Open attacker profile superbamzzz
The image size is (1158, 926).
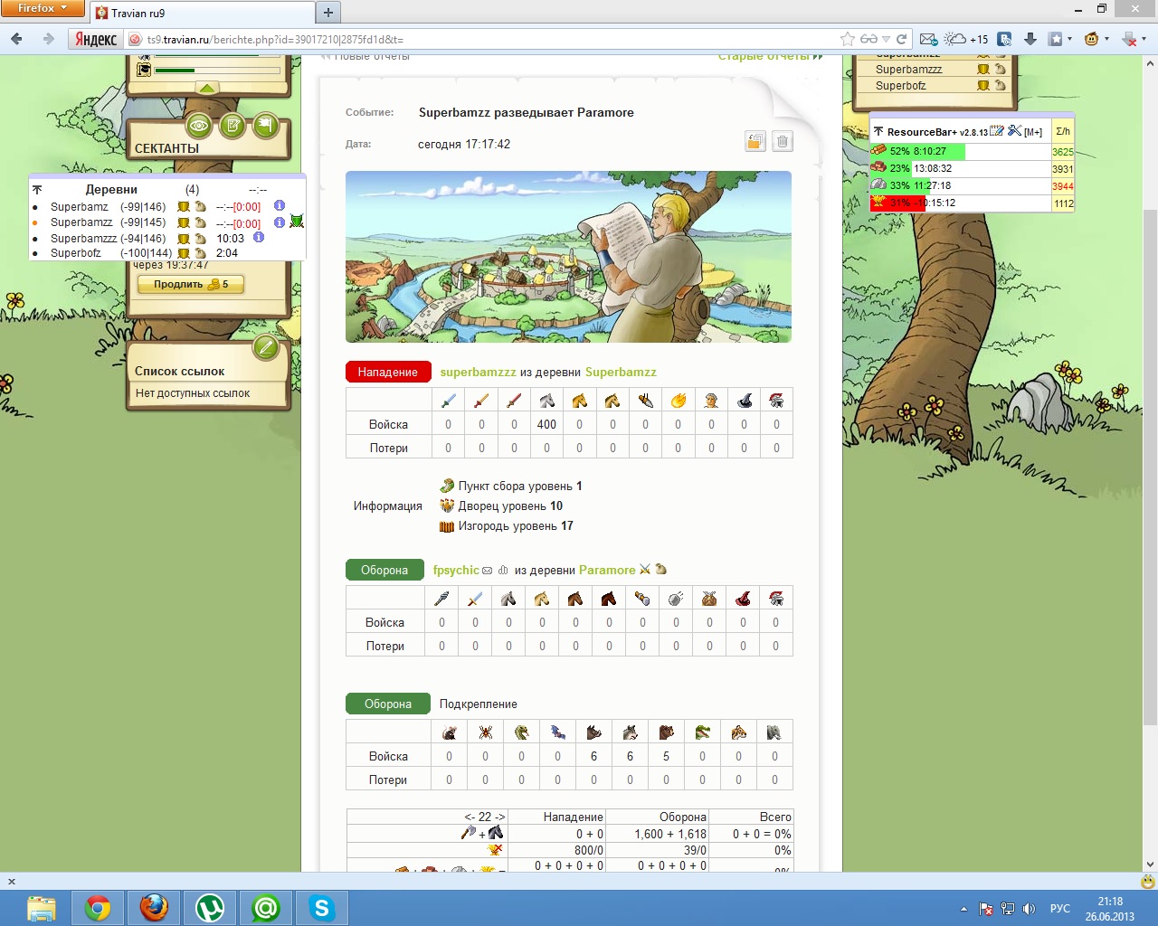coord(478,373)
